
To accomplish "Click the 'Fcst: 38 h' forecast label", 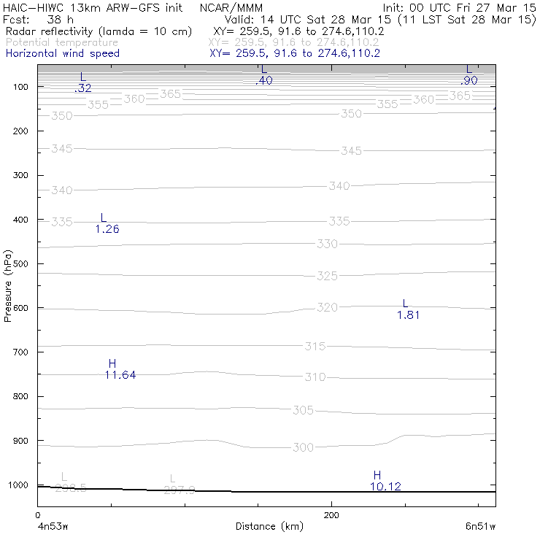I will [38, 20].
